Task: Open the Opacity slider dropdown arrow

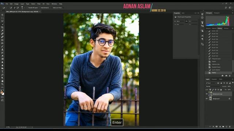Action: point(232,86)
